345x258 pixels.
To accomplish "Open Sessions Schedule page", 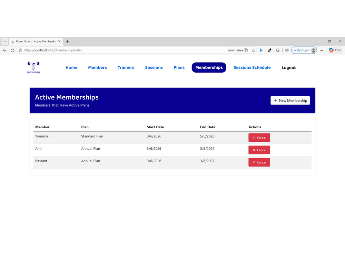I will coord(252,67).
